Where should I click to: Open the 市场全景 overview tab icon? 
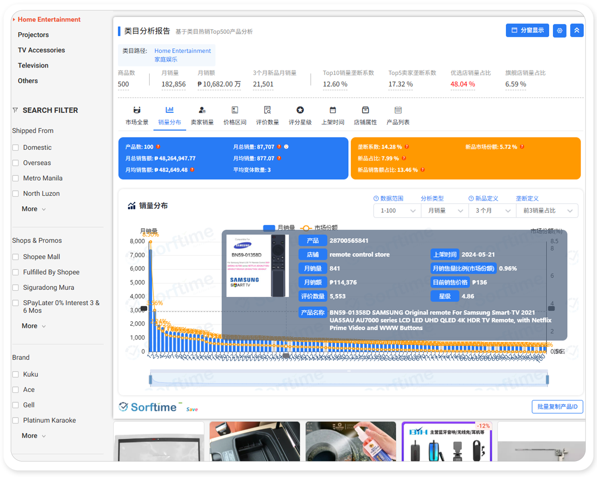(137, 114)
